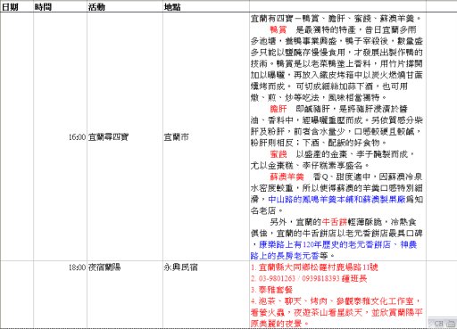Click the line starting 油、香料中
This screenshot has height=329, width=457.
[337, 120]
